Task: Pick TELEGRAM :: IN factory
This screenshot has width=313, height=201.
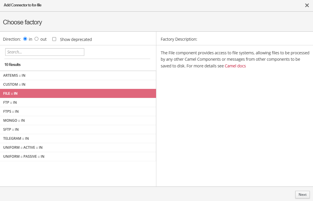Action: coord(16,139)
